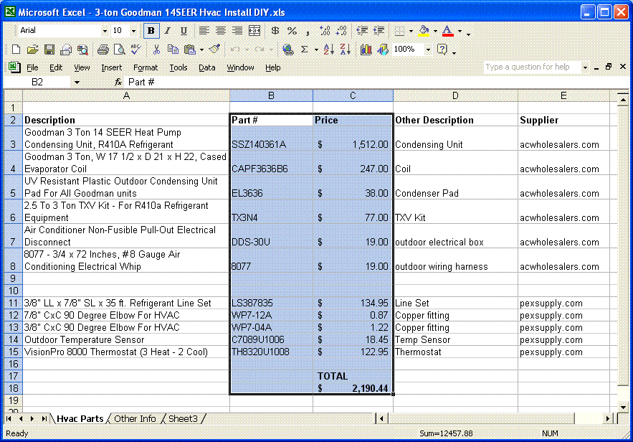Switch to Sheet3 tab
633x442 pixels.
(183, 419)
